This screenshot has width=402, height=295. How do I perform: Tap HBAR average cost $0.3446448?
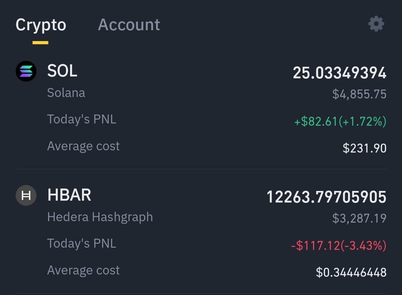[351, 272]
